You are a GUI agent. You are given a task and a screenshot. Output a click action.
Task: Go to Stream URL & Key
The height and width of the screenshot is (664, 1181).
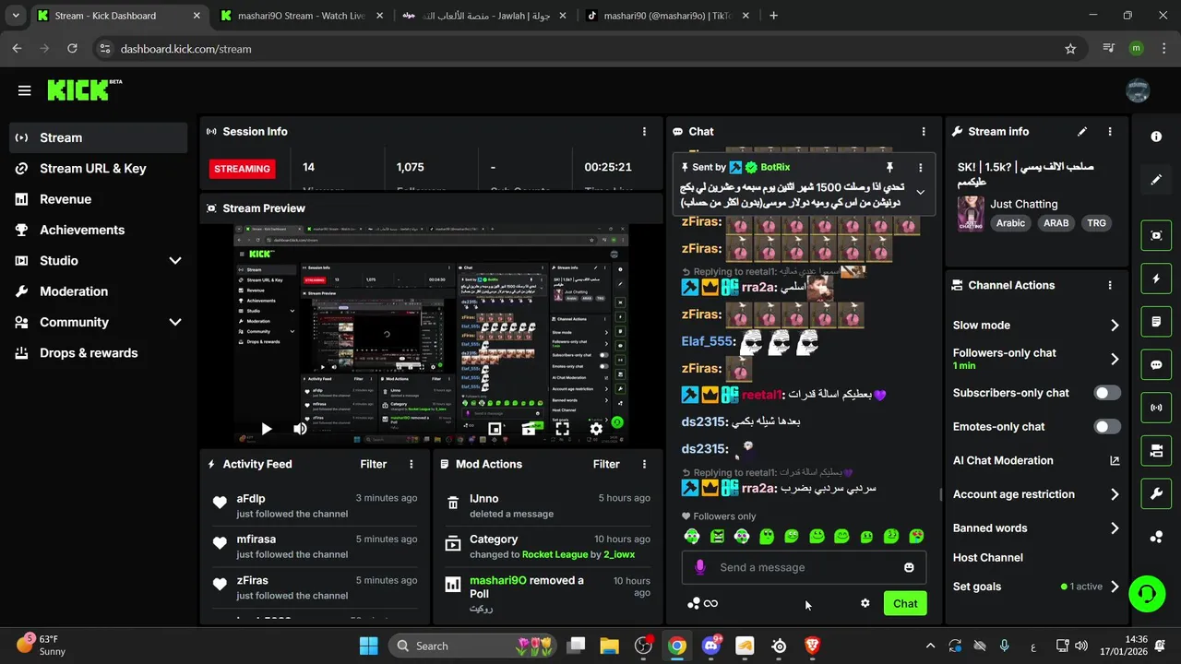pyautogui.click(x=99, y=169)
